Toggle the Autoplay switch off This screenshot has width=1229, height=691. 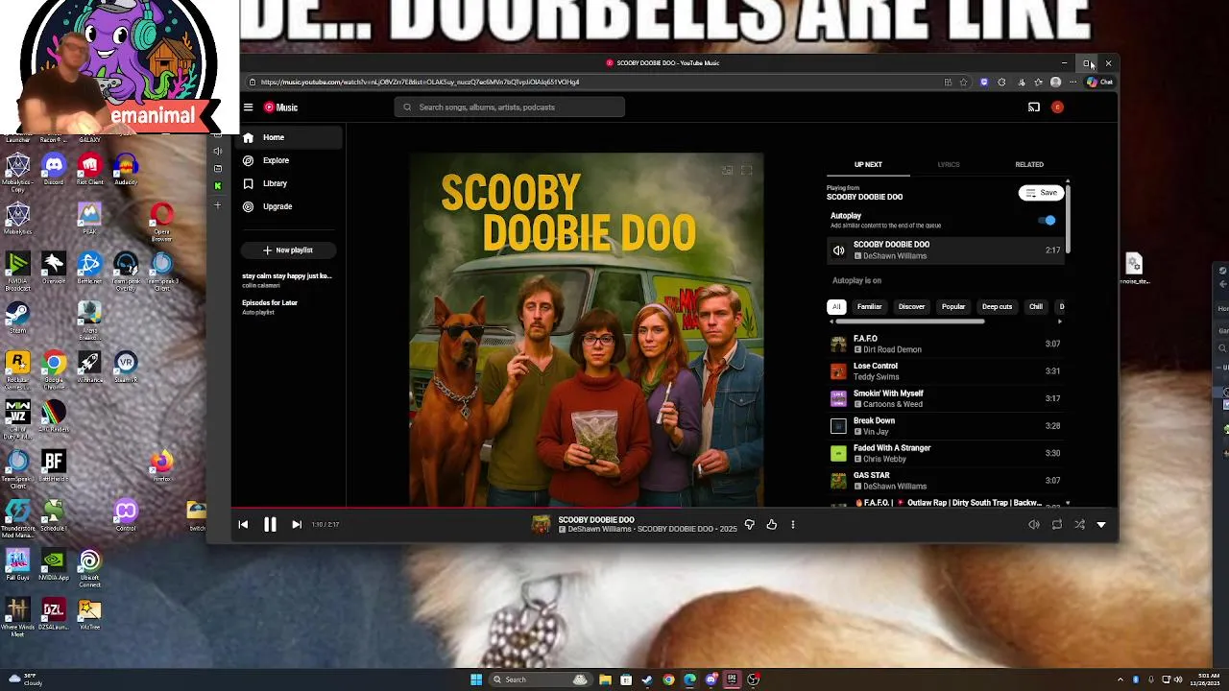(1048, 221)
